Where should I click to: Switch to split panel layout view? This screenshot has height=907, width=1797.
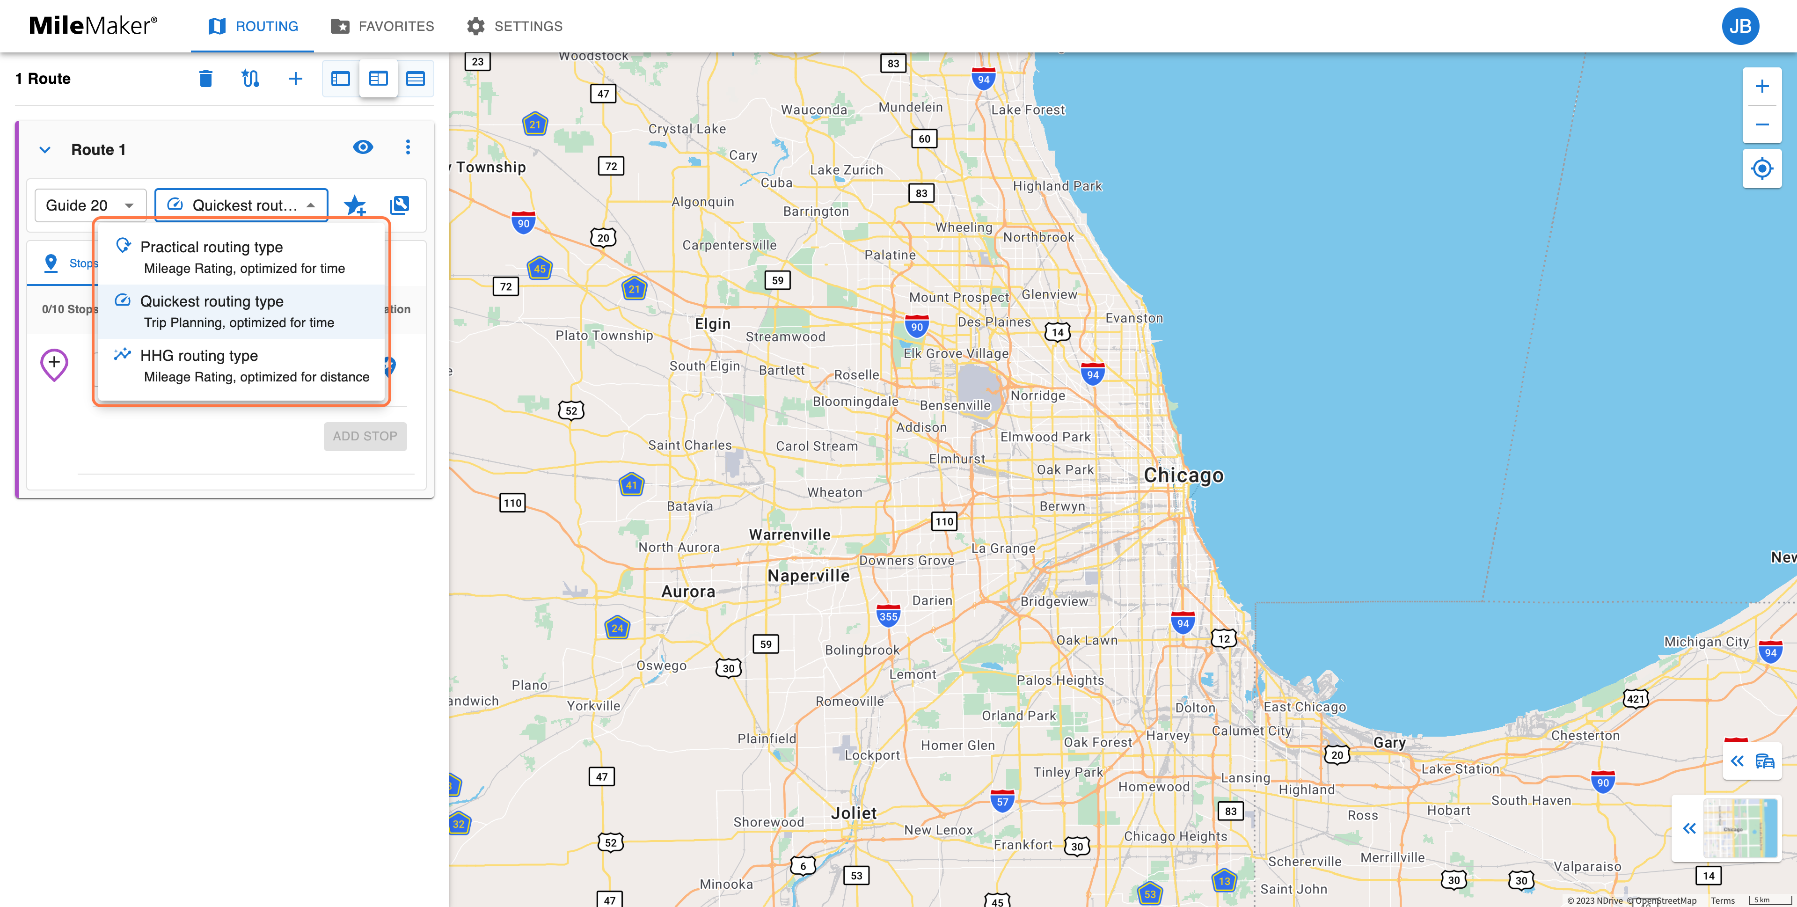coord(378,79)
